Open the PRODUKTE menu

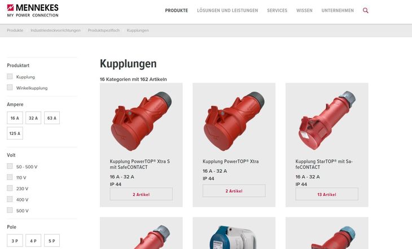[177, 11]
